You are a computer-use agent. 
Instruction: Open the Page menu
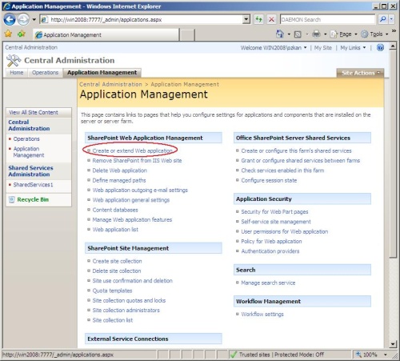pos(343,34)
